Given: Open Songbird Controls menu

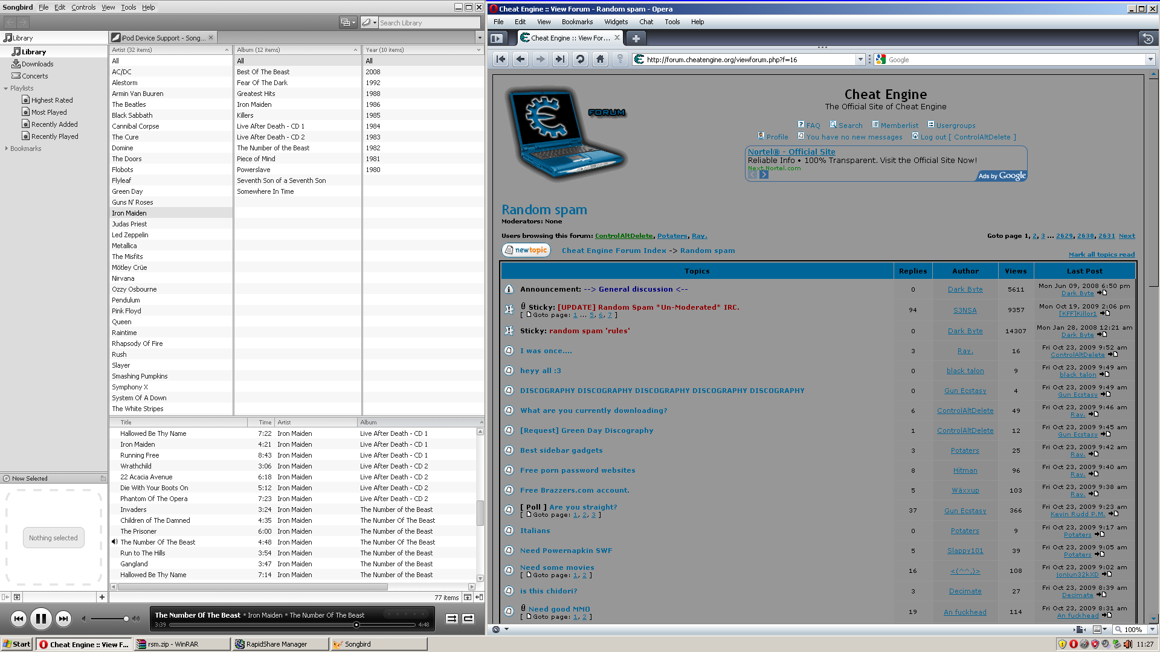Looking at the screenshot, I should click(x=83, y=7).
